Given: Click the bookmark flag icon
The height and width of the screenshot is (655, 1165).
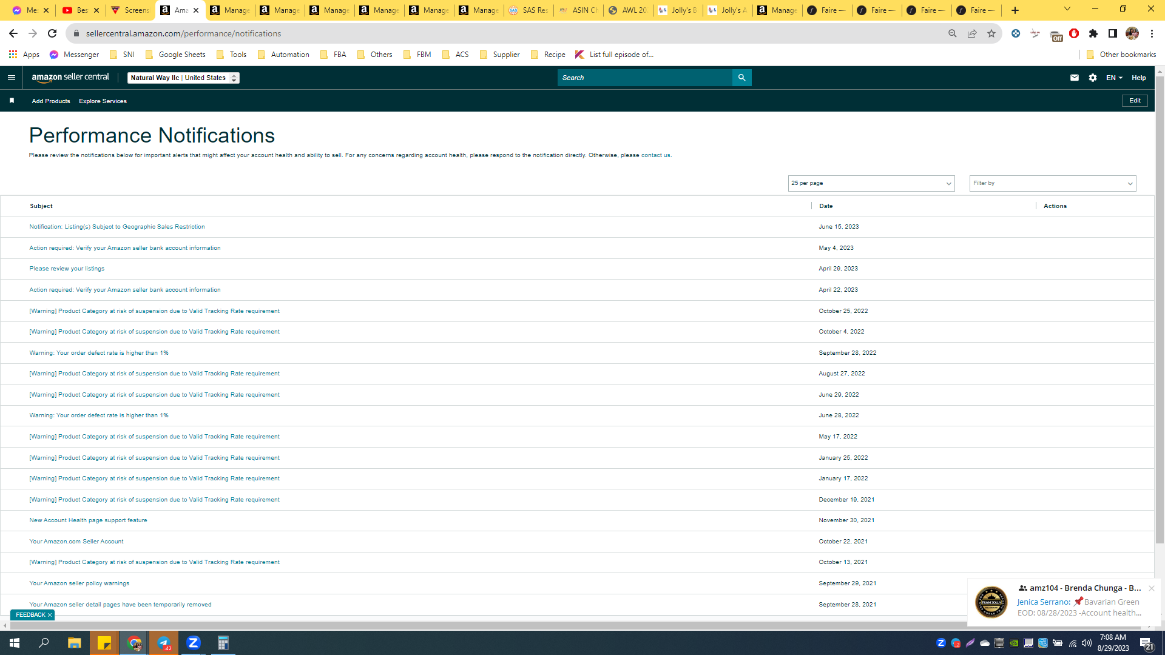Looking at the screenshot, I should click(x=12, y=101).
